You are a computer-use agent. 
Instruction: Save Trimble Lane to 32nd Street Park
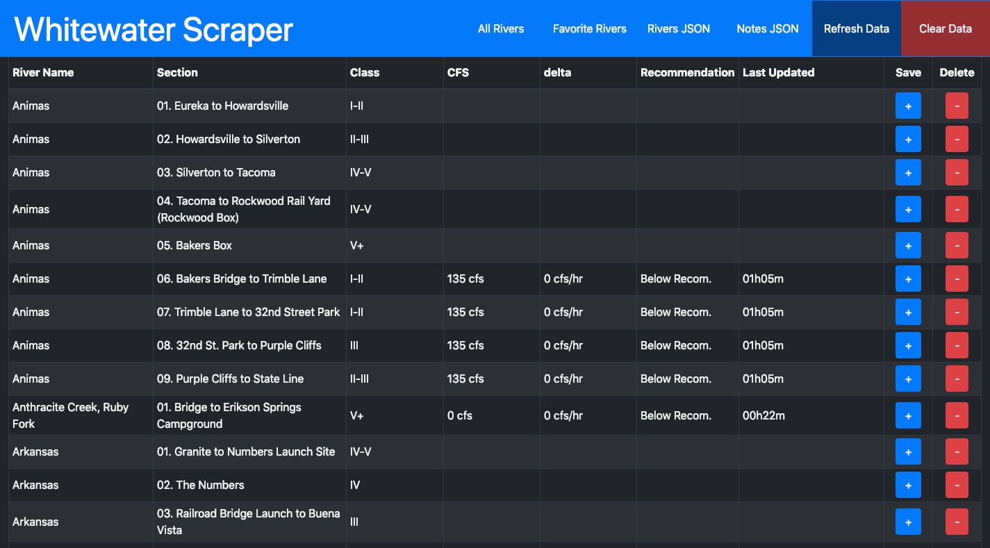[x=908, y=312]
